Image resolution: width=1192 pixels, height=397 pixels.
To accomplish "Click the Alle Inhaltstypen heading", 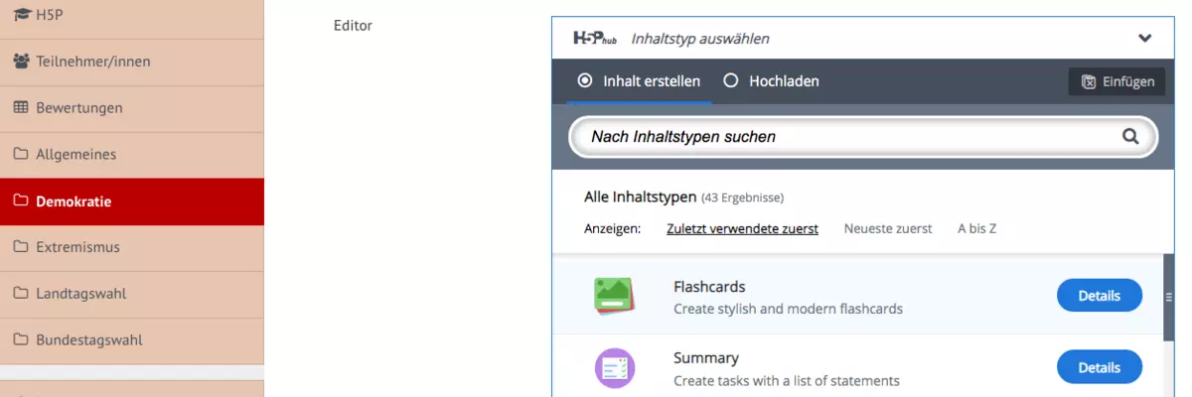I will pos(640,197).
